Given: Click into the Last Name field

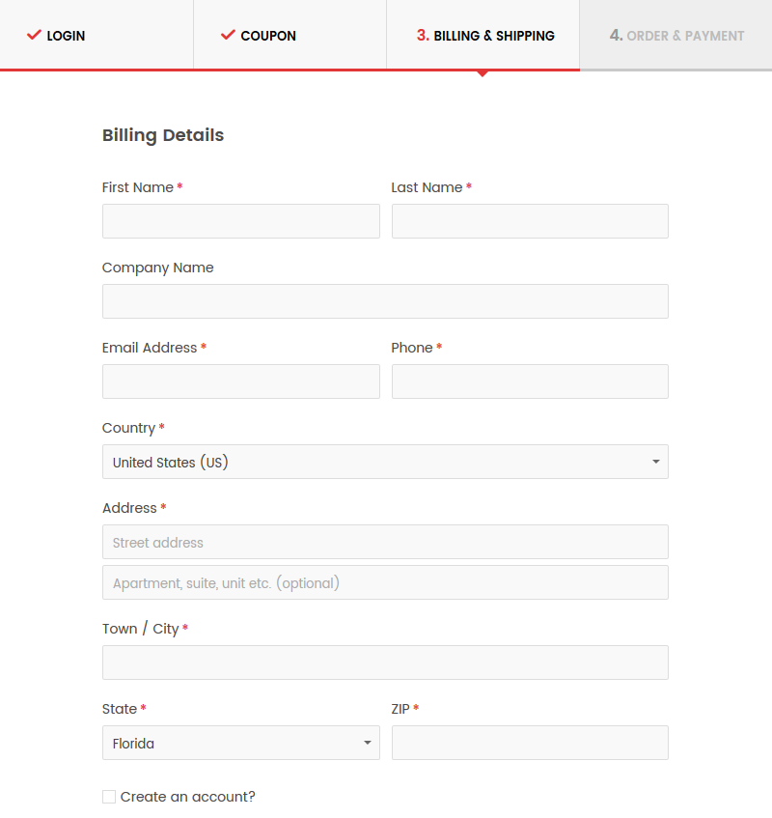Looking at the screenshot, I should click(530, 221).
